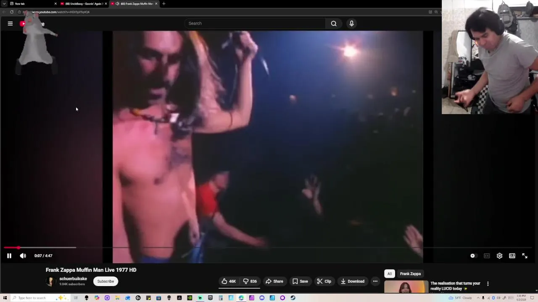Share the Muffin Man video
Screen dimensions: 538x302
[274, 281]
